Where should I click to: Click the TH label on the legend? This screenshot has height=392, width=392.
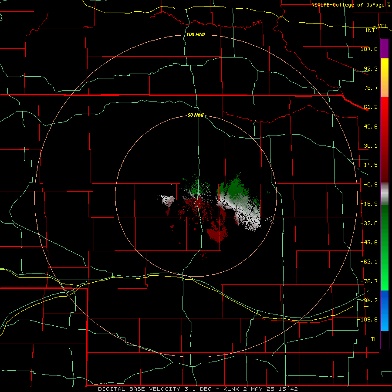[x=374, y=339]
